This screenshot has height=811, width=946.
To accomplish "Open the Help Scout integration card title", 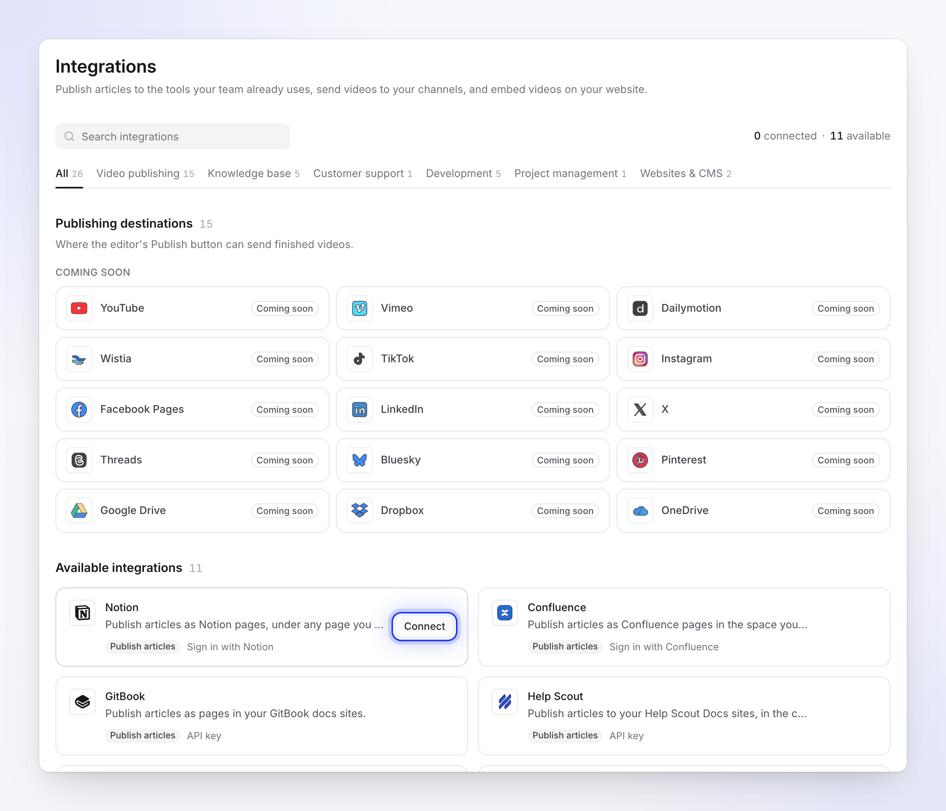I will 555,697.
